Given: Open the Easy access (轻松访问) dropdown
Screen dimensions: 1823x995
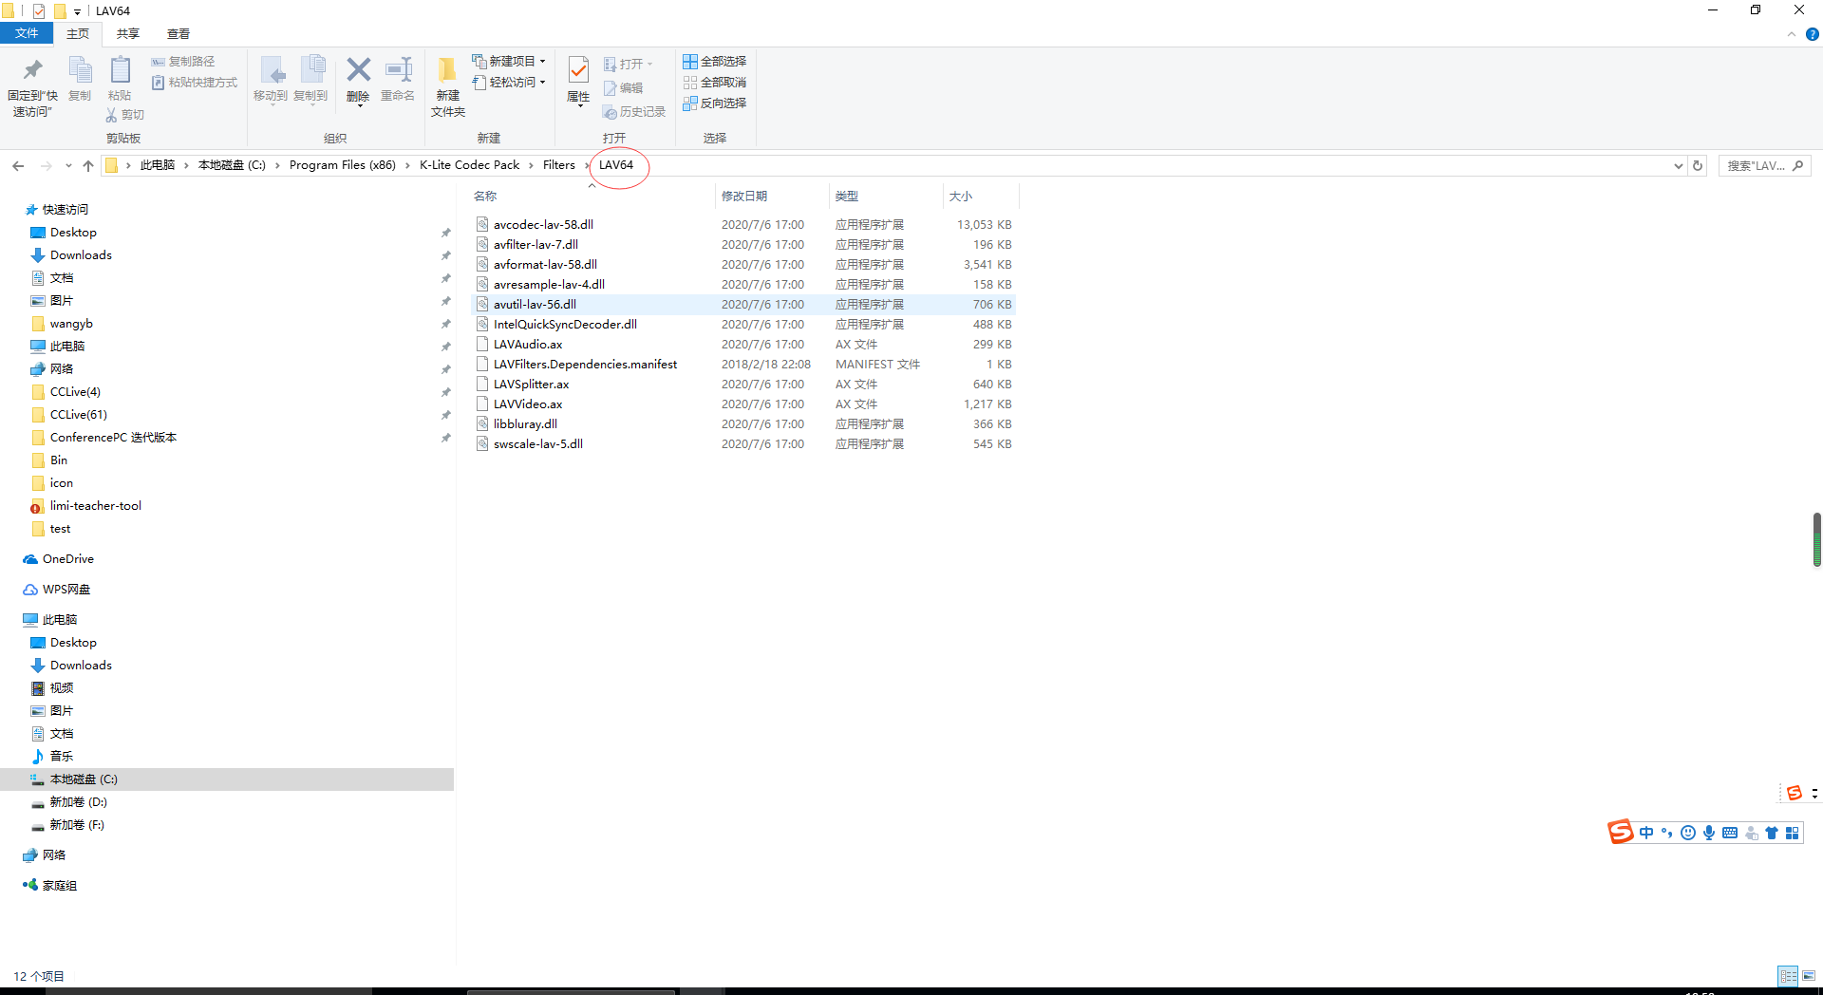Looking at the screenshot, I should click(x=509, y=83).
